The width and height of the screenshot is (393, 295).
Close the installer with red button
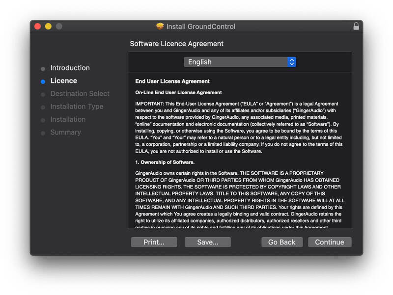(x=38, y=27)
